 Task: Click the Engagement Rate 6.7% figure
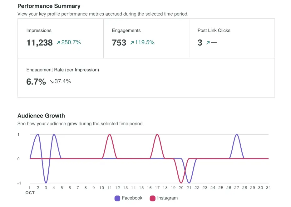pyautogui.click(x=36, y=82)
